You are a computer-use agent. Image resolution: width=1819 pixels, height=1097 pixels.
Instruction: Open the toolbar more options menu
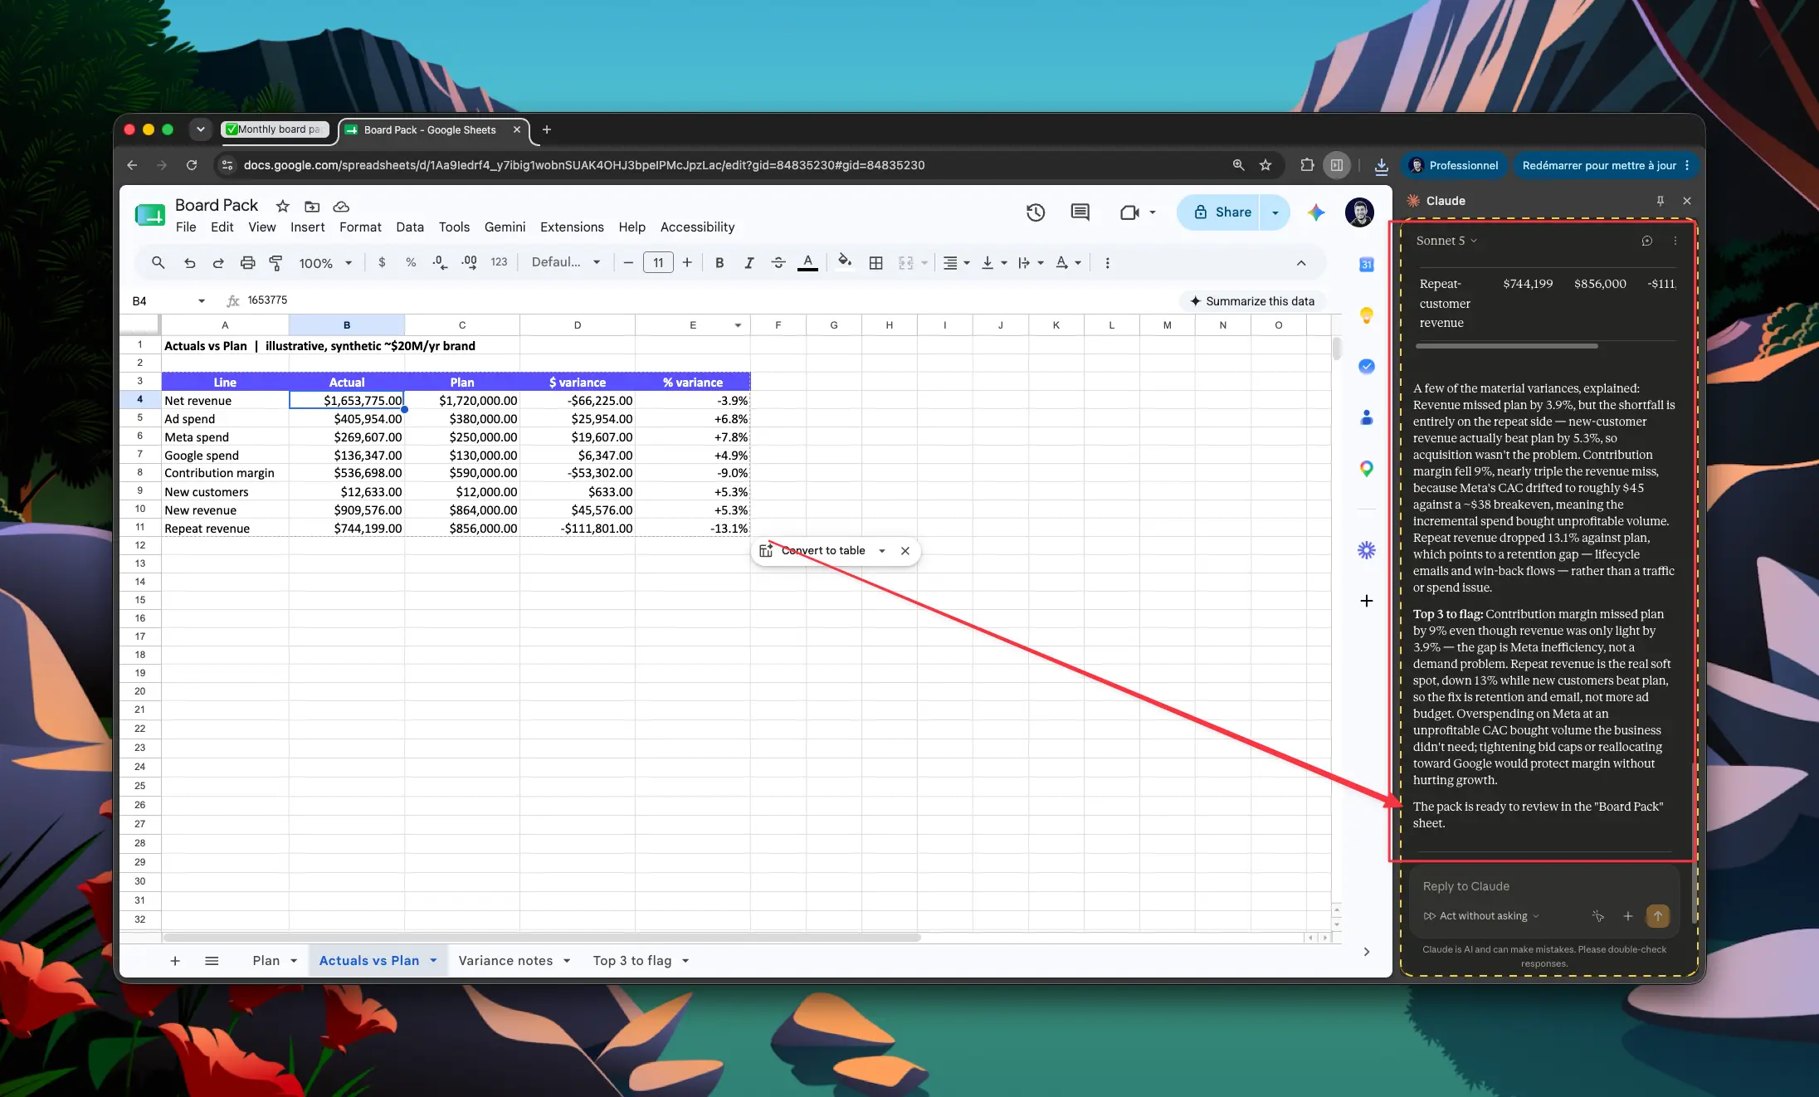(1107, 262)
